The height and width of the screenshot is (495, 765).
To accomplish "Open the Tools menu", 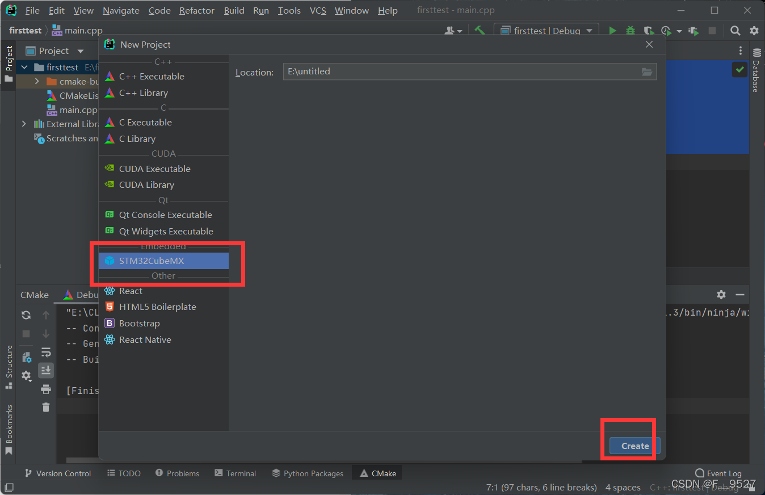I will coord(289,10).
